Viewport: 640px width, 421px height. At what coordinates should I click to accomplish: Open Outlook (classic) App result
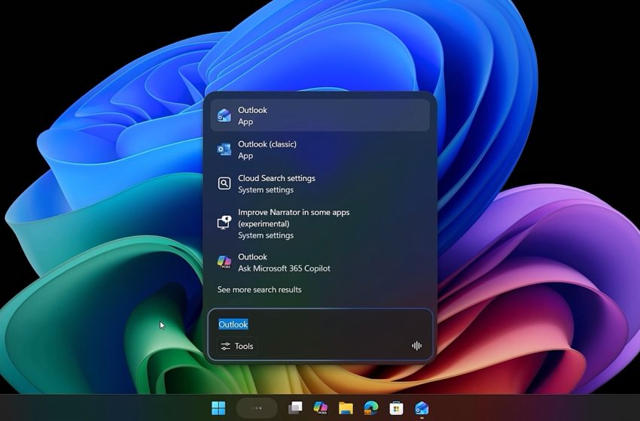[x=320, y=150]
